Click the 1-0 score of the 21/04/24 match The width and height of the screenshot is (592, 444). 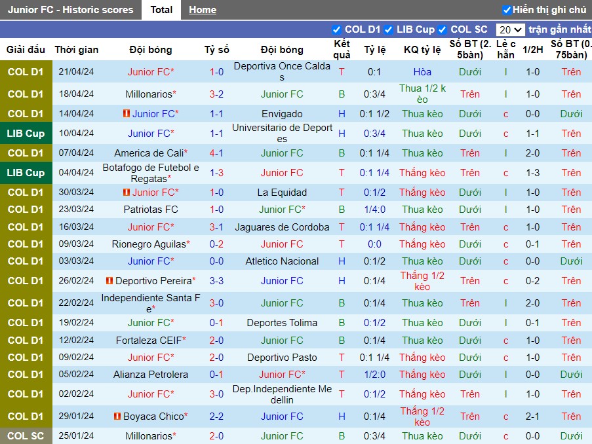(217, 71)
